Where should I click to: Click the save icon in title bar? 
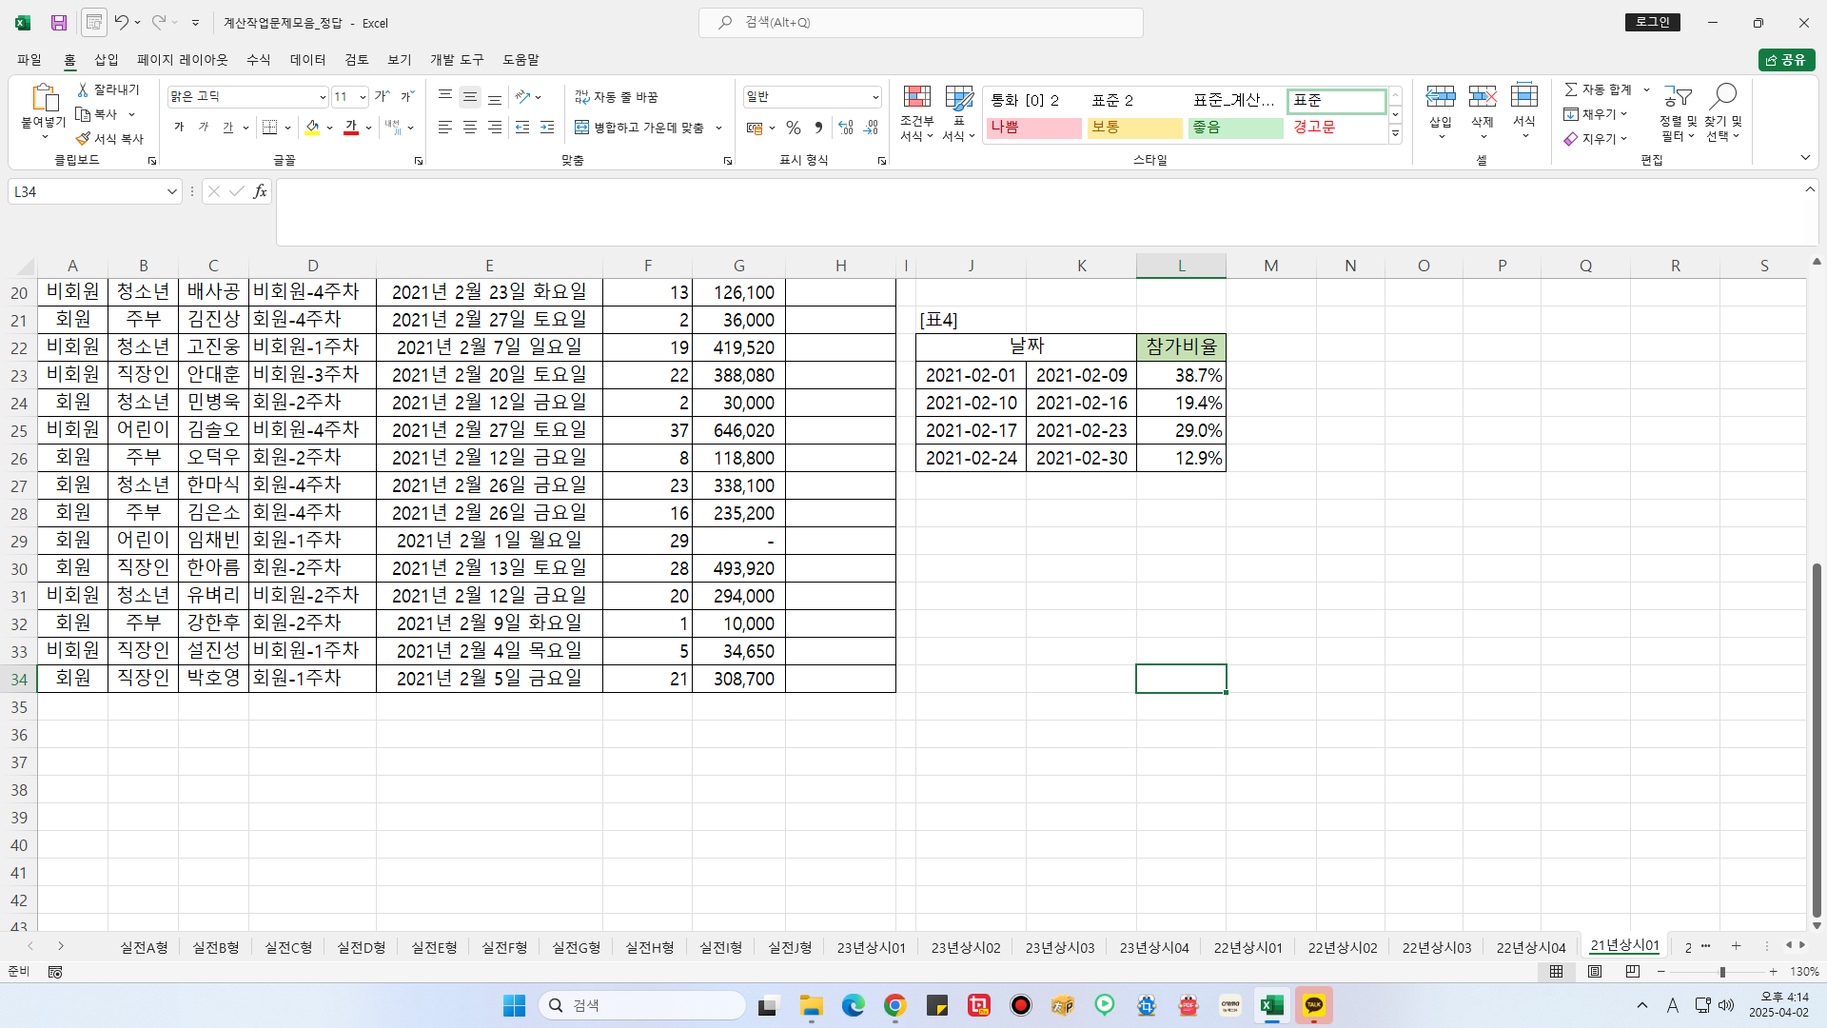[59, 23]
